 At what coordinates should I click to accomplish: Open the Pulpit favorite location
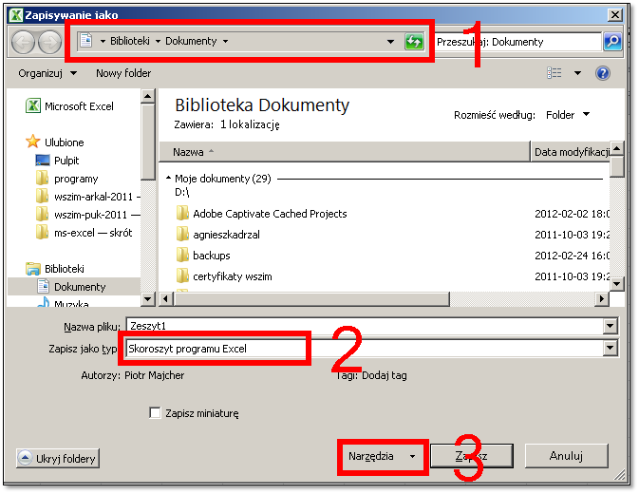point(66,161)
